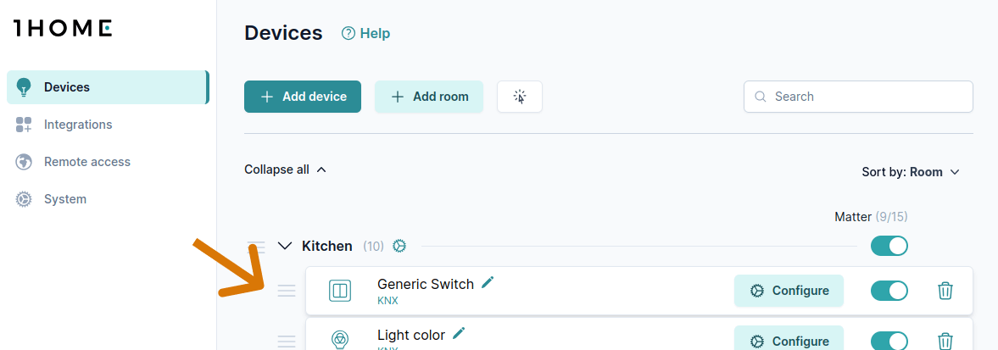Click the device Search field
This screenshot has height=350, width=998.
858,97
